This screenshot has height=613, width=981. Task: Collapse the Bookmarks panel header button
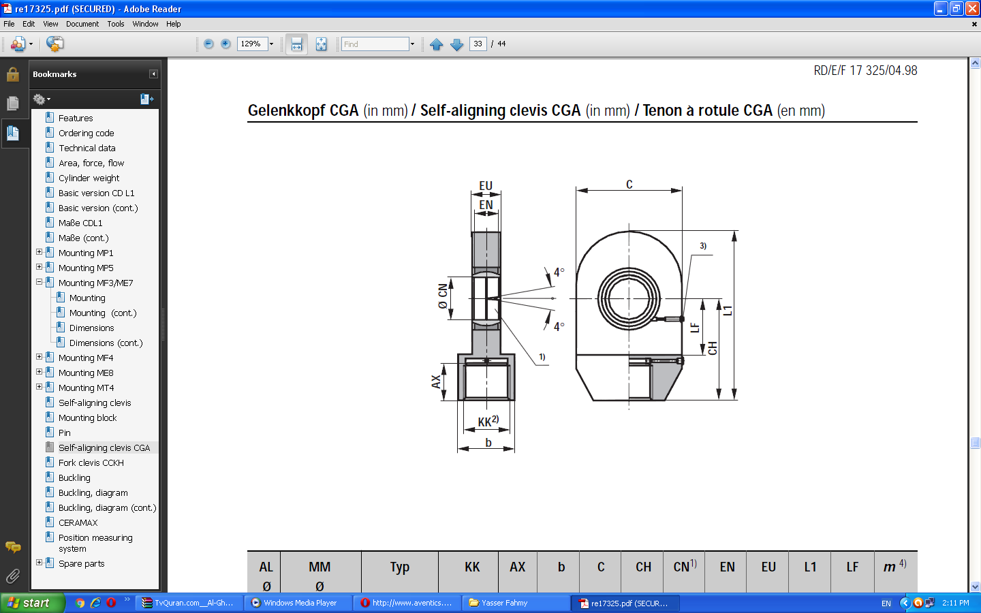pos(153,74)
